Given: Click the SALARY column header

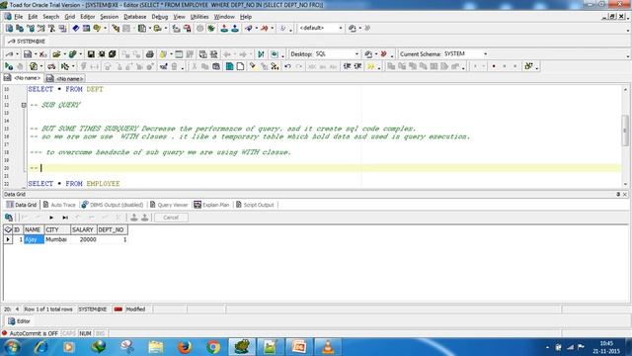Looking at the screenshot, I should click(x=83, y=229).
